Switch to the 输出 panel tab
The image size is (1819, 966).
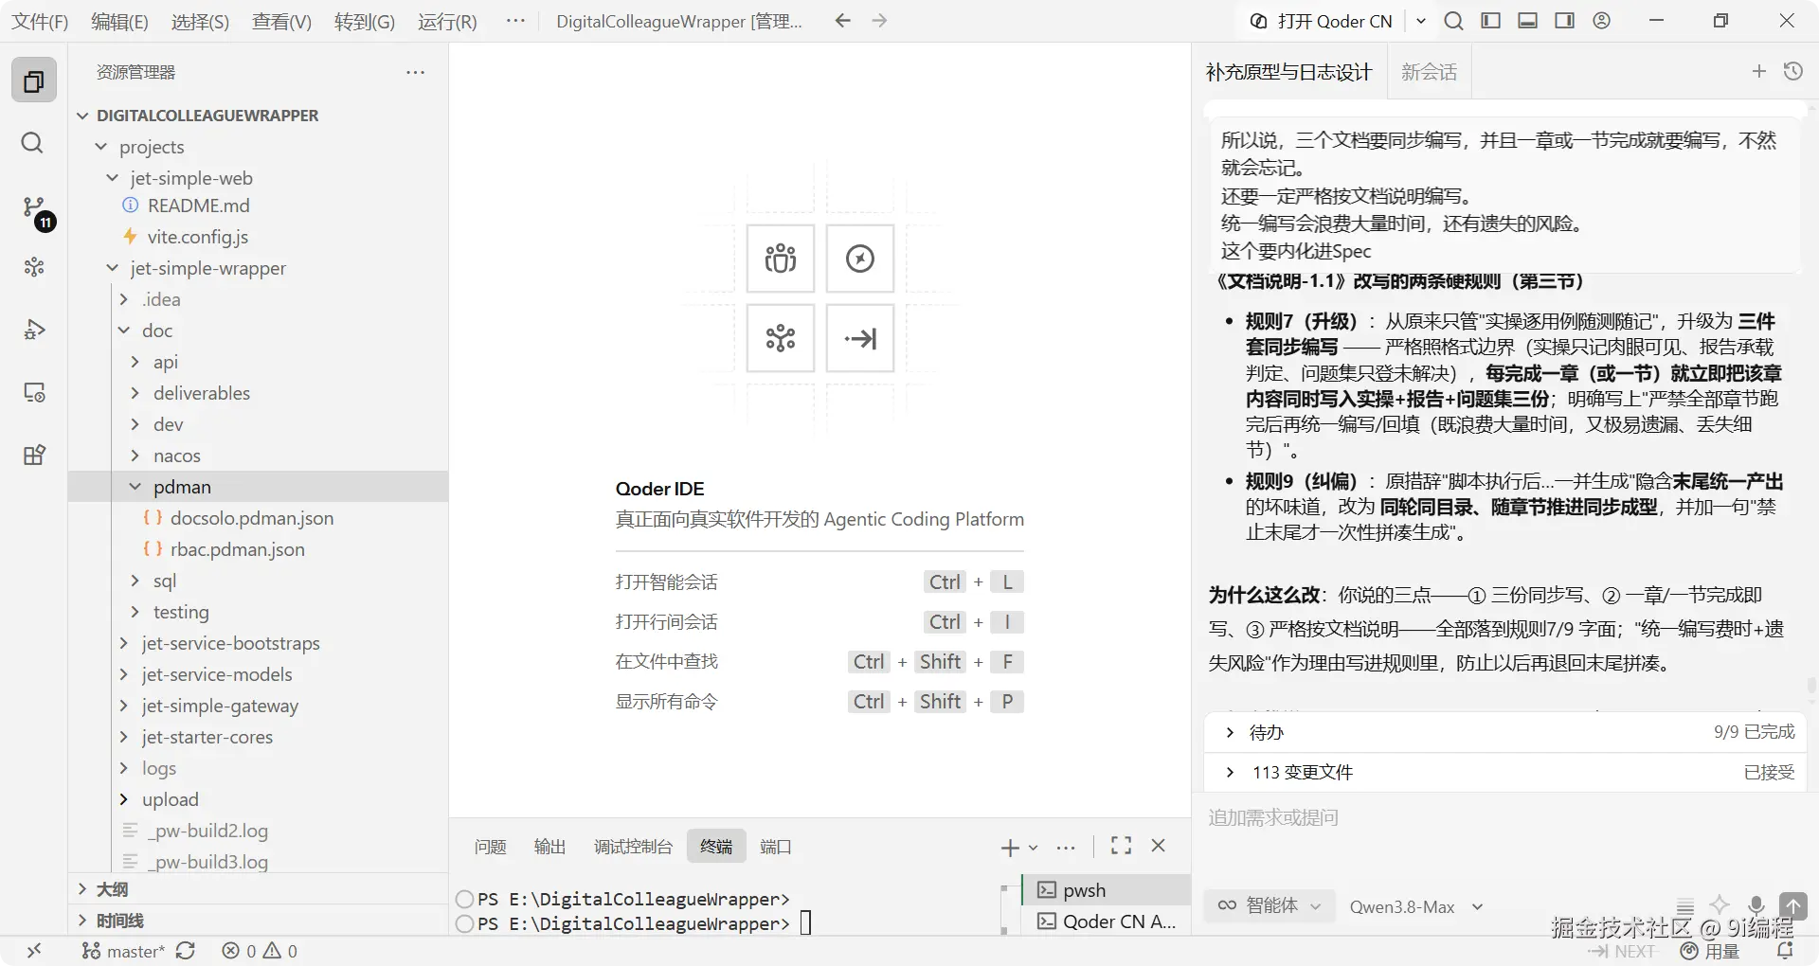549,846
